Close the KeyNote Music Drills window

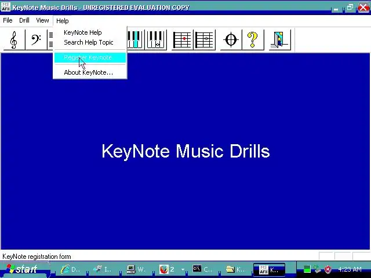click(363, 8)
